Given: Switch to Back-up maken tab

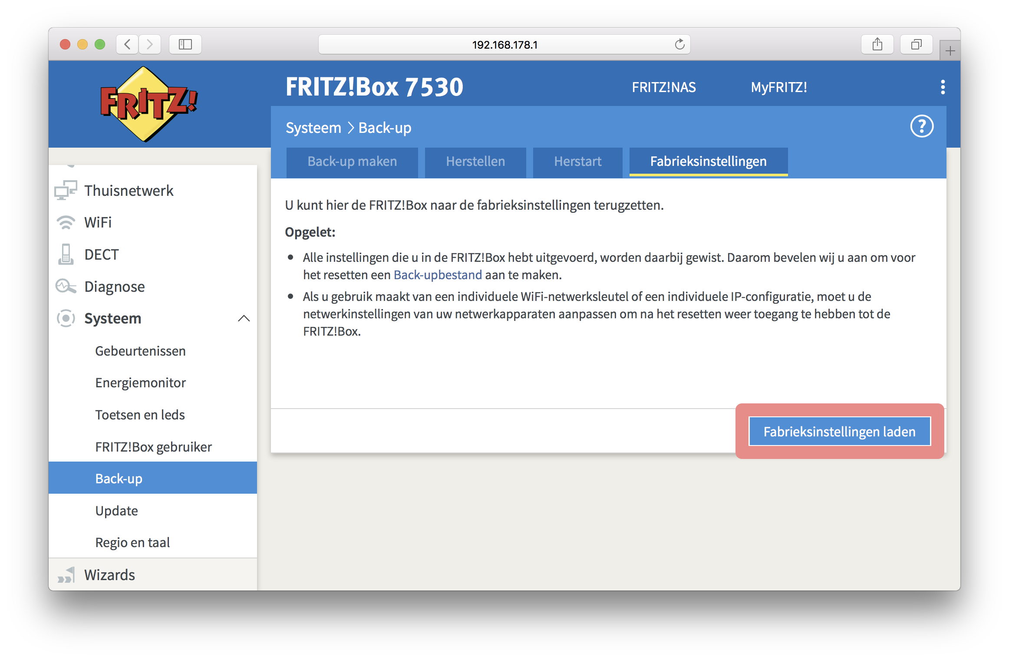Looking at the screenshot, I should pyautogui.click(x=352, y=162).
